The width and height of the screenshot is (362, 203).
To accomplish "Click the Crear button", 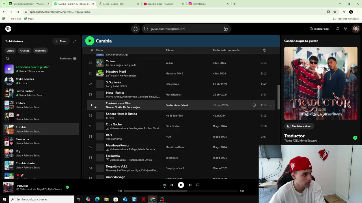I will 61,41.
